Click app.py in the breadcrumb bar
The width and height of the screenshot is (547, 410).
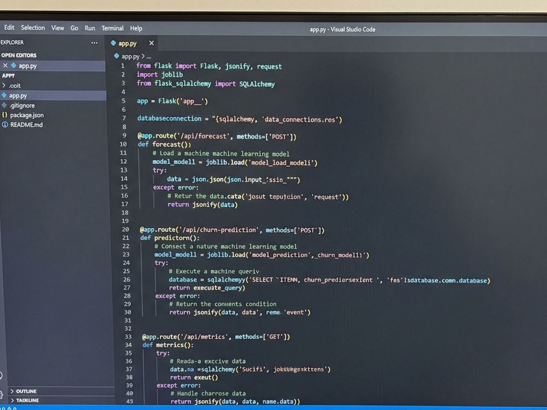(x=131, y=56)
